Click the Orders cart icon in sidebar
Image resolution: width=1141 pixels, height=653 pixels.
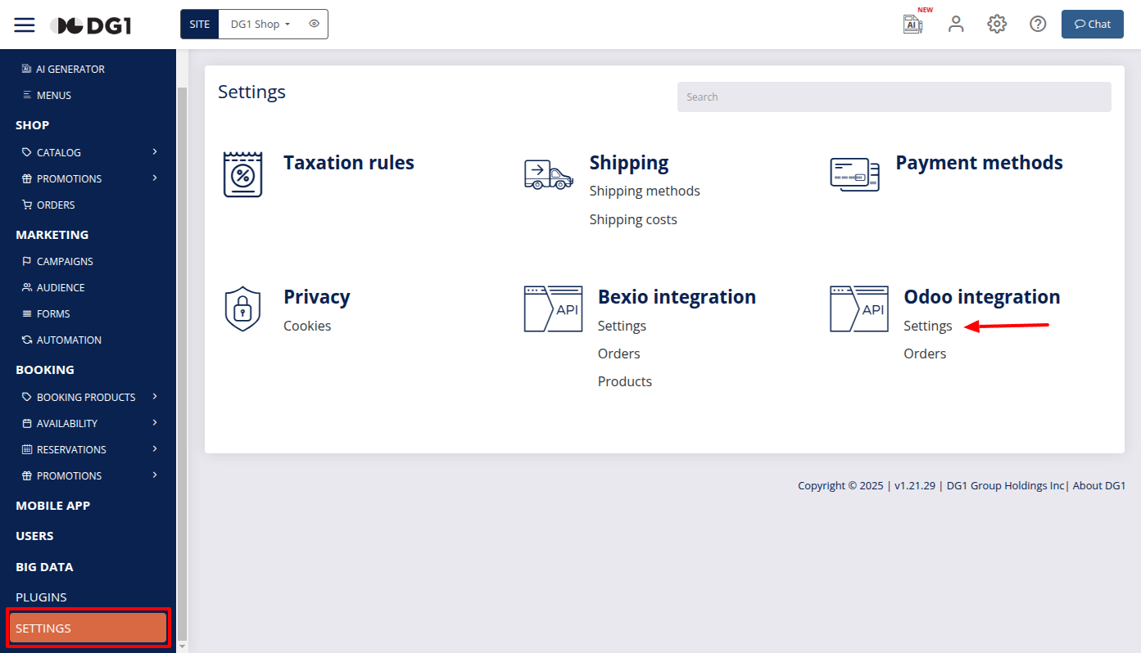point(27,205)
